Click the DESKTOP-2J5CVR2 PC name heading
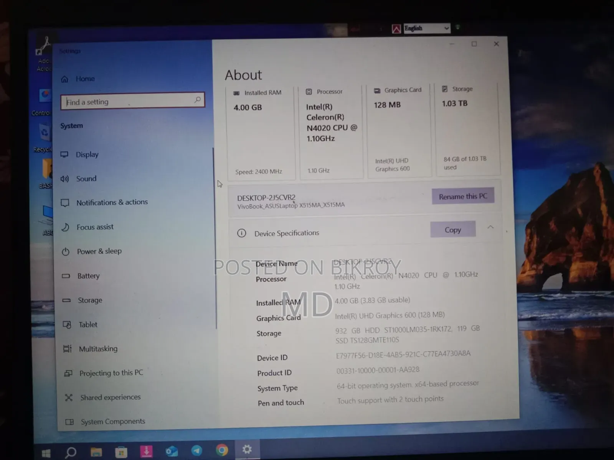Image resolution: width=614 pixels, height=460 pixels. pyautogui.click(x=266, y=198)
